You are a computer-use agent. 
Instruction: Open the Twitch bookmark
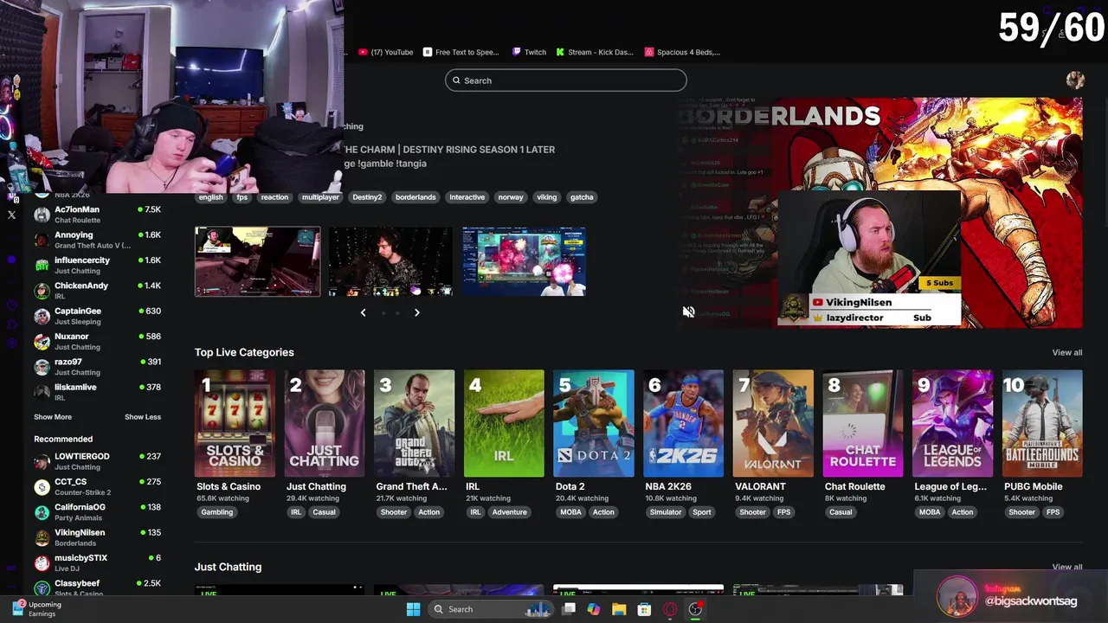(x=529, y=52)
